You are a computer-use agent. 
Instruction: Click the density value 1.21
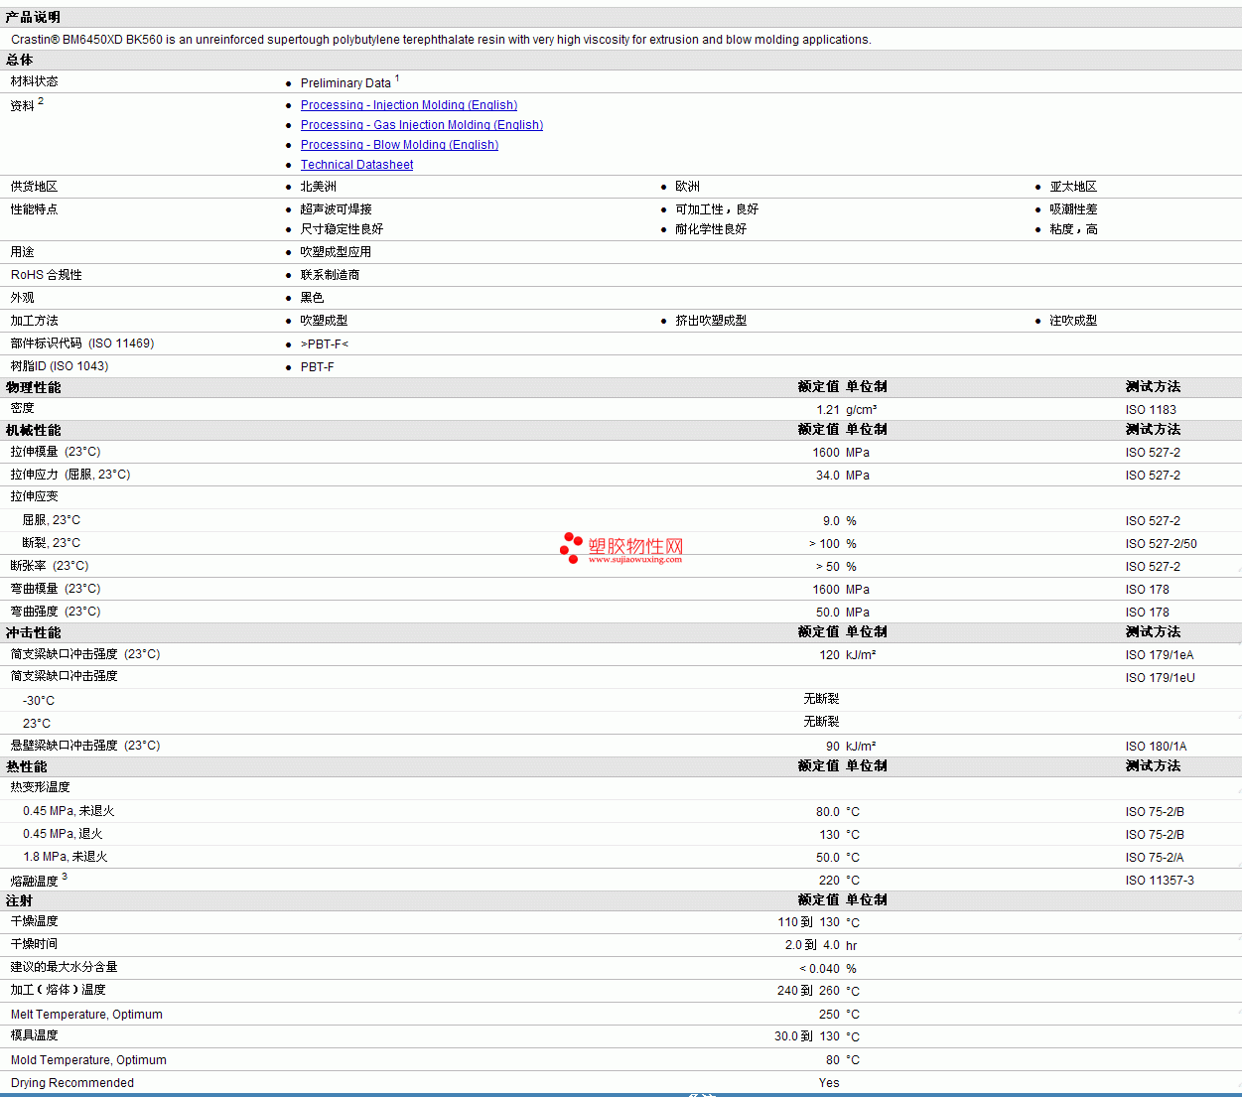click(x=828, y=410)
